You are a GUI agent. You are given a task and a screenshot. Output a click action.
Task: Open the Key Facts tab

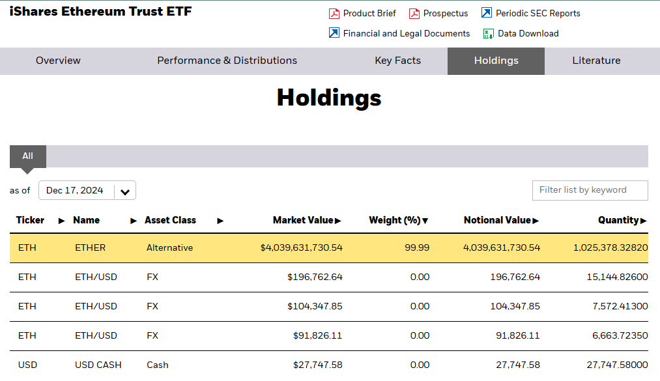397,61
